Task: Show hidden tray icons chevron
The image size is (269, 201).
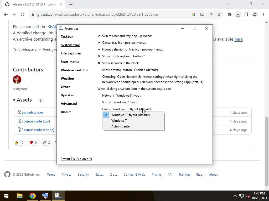Action: tap(235, 196)
